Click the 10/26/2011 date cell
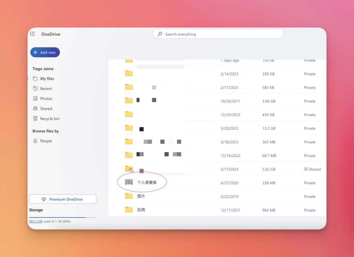 tap(230, 101)
